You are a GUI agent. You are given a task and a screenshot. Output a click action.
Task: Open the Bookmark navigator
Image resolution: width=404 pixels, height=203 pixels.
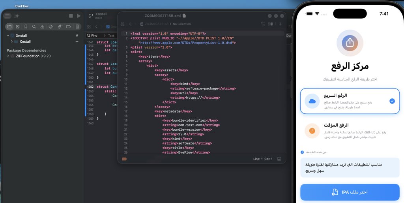point(26,26)
